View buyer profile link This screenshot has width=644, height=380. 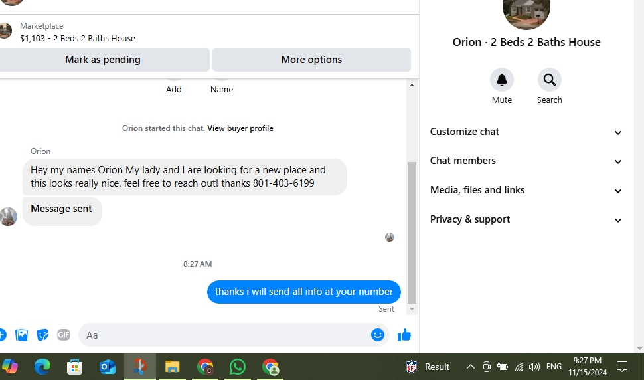(x=240, y=128)
